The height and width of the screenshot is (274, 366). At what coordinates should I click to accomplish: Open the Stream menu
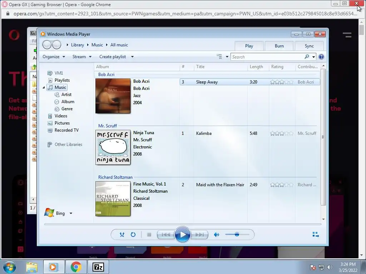point(82,57)
